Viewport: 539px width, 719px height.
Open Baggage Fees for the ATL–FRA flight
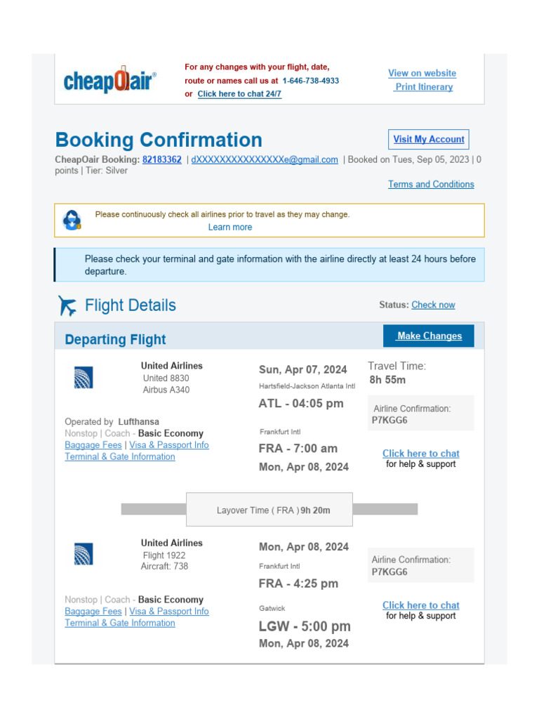(93, 445)
